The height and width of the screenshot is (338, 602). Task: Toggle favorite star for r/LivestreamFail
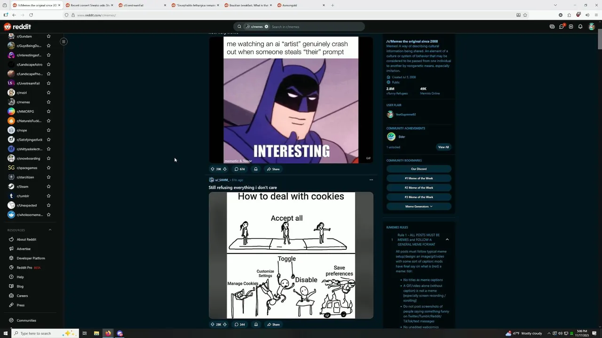coord(48,83)
